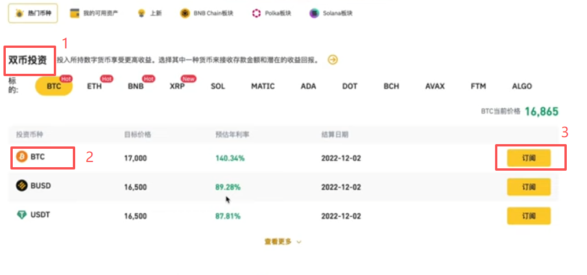Click the BUSD coin name label
This screenshot has height=275, width=587.
pyautogui.click(x=40, y=186)
